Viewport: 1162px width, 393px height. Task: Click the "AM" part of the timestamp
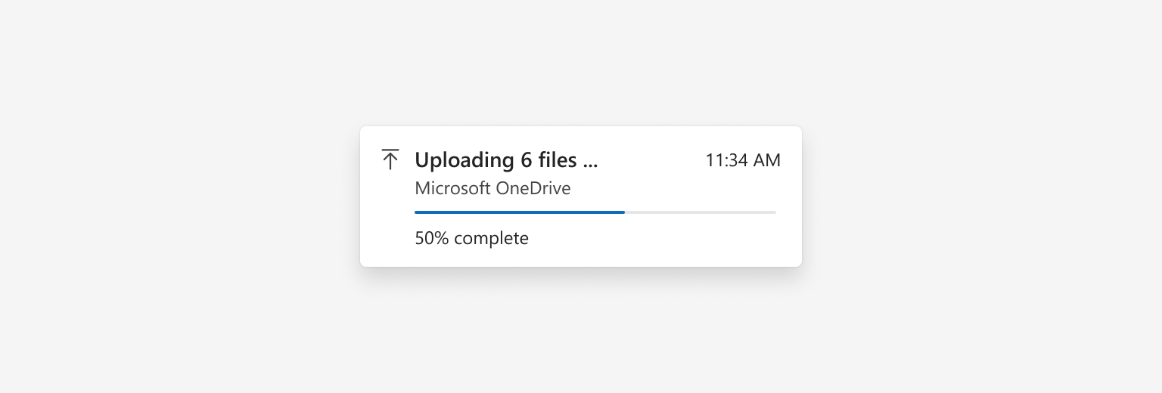coord(767,160)
